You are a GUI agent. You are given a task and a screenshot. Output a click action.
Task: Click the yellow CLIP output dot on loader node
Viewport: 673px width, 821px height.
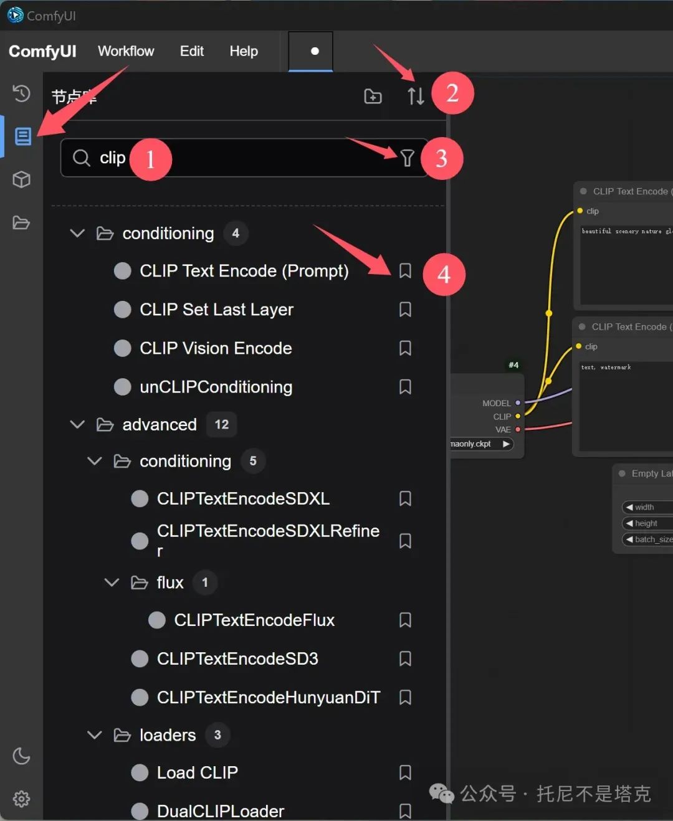[518, 416]
